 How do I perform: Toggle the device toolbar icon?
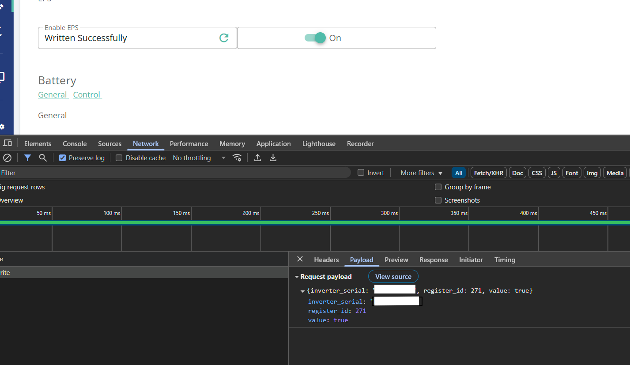point(7,143)
